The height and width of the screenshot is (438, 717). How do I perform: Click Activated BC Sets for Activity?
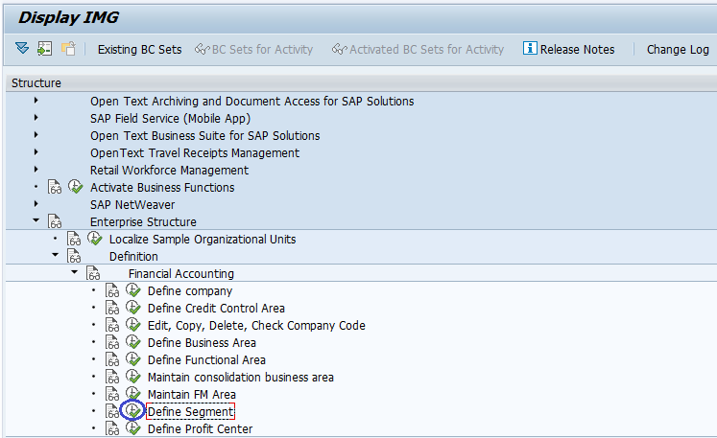[418, 49]
